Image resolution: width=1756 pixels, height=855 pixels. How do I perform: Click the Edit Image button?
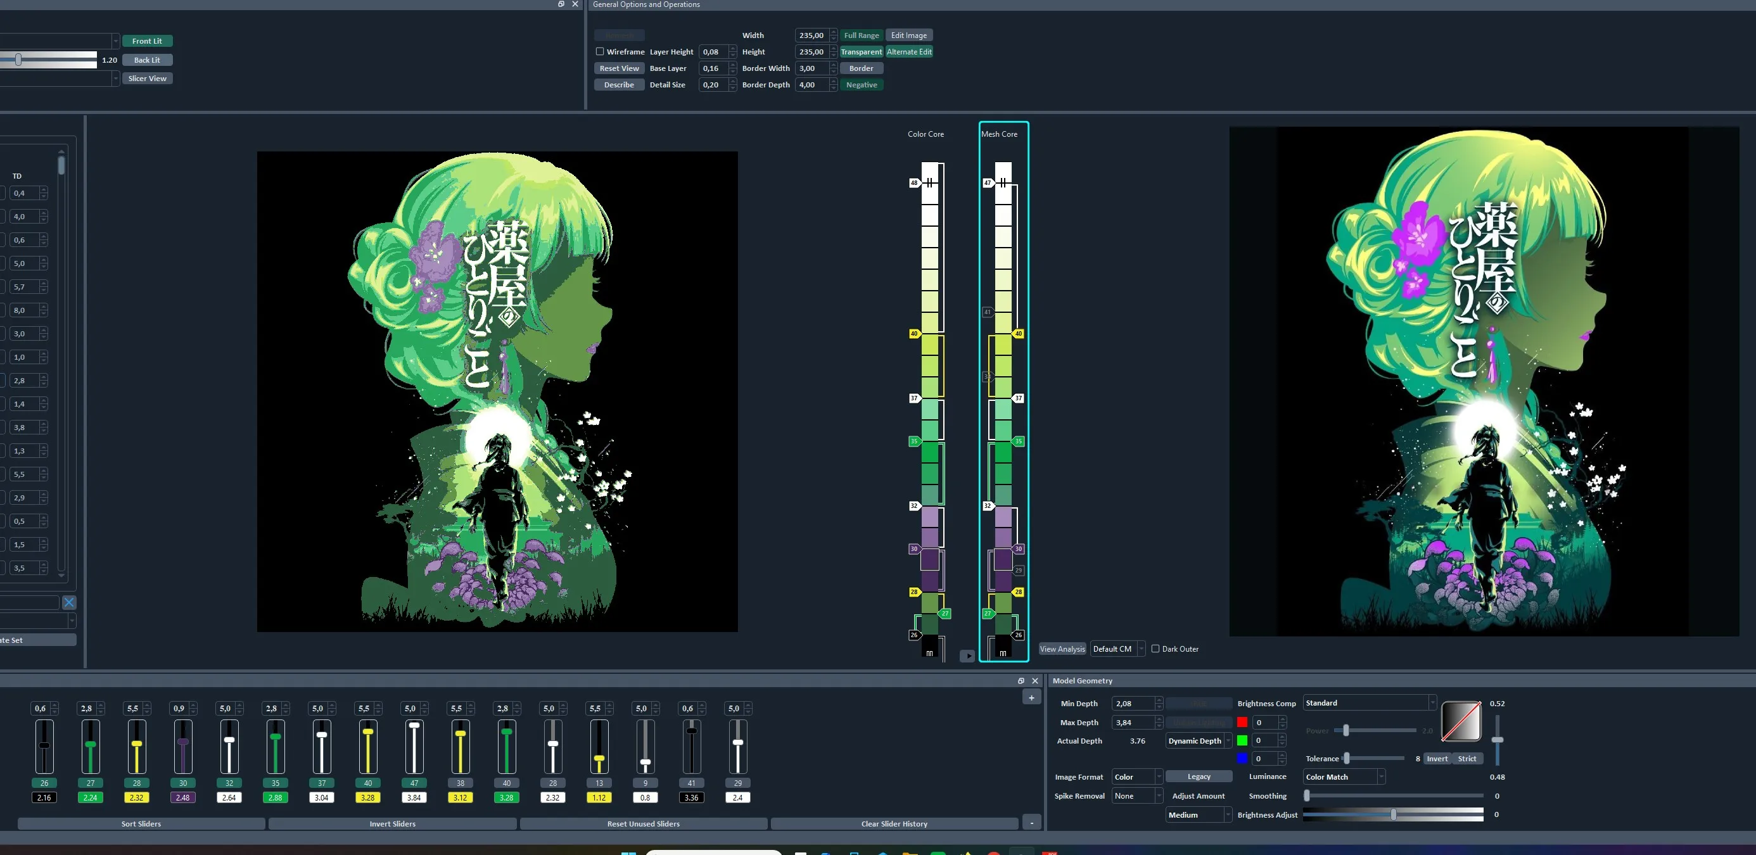point(908,35)
